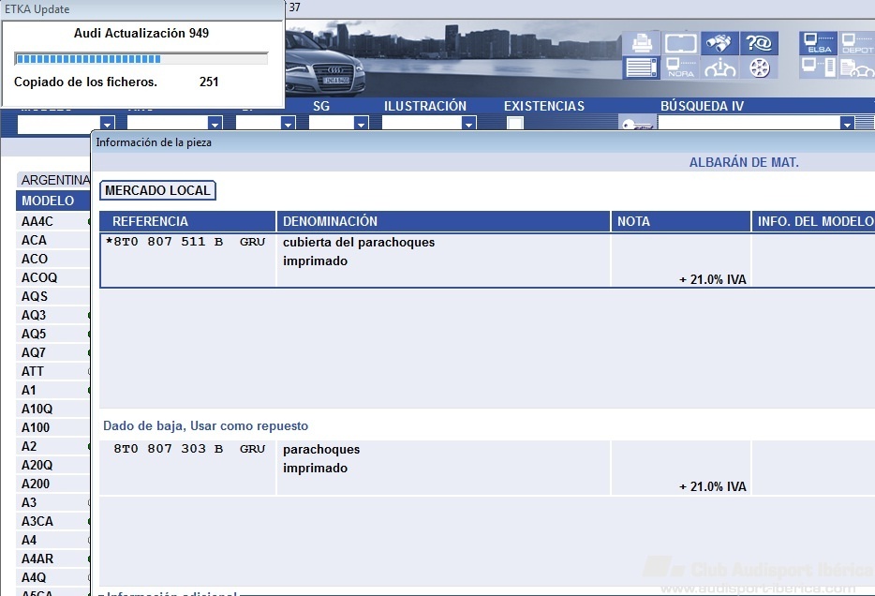
Task: Open the document with car icon
Action: [856, 68]
